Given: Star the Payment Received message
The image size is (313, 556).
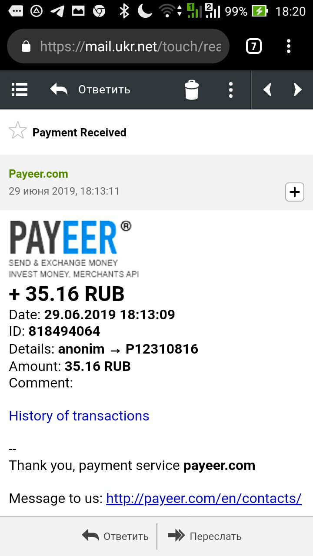Looking at the screenshot, I should pos(18,131).
